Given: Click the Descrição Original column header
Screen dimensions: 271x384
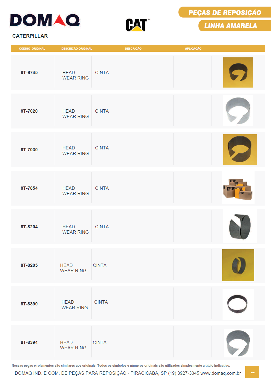Looking at the screenshot, I should tap(77, 48).
